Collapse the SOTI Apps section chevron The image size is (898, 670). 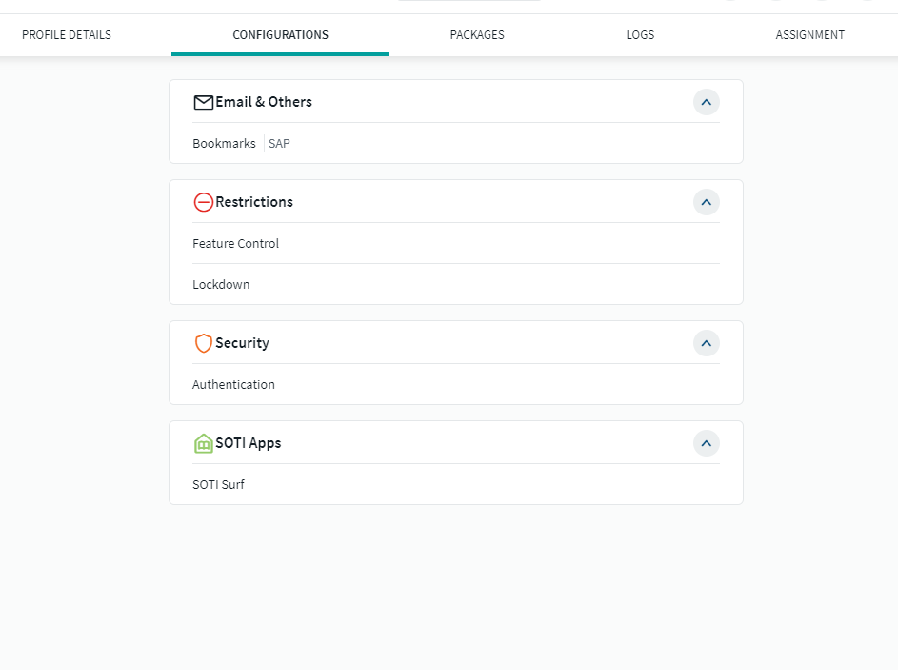[706, 443]
